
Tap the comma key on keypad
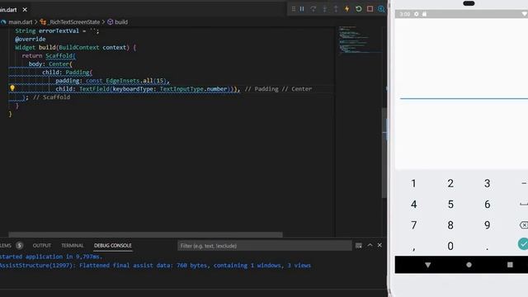coord(414,248)
